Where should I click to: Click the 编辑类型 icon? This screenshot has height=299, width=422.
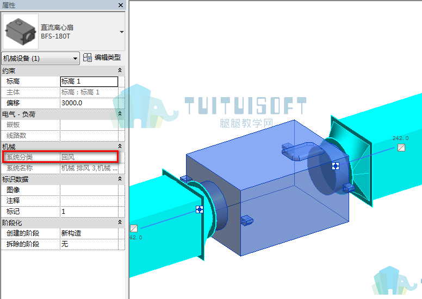click(87, 57)
